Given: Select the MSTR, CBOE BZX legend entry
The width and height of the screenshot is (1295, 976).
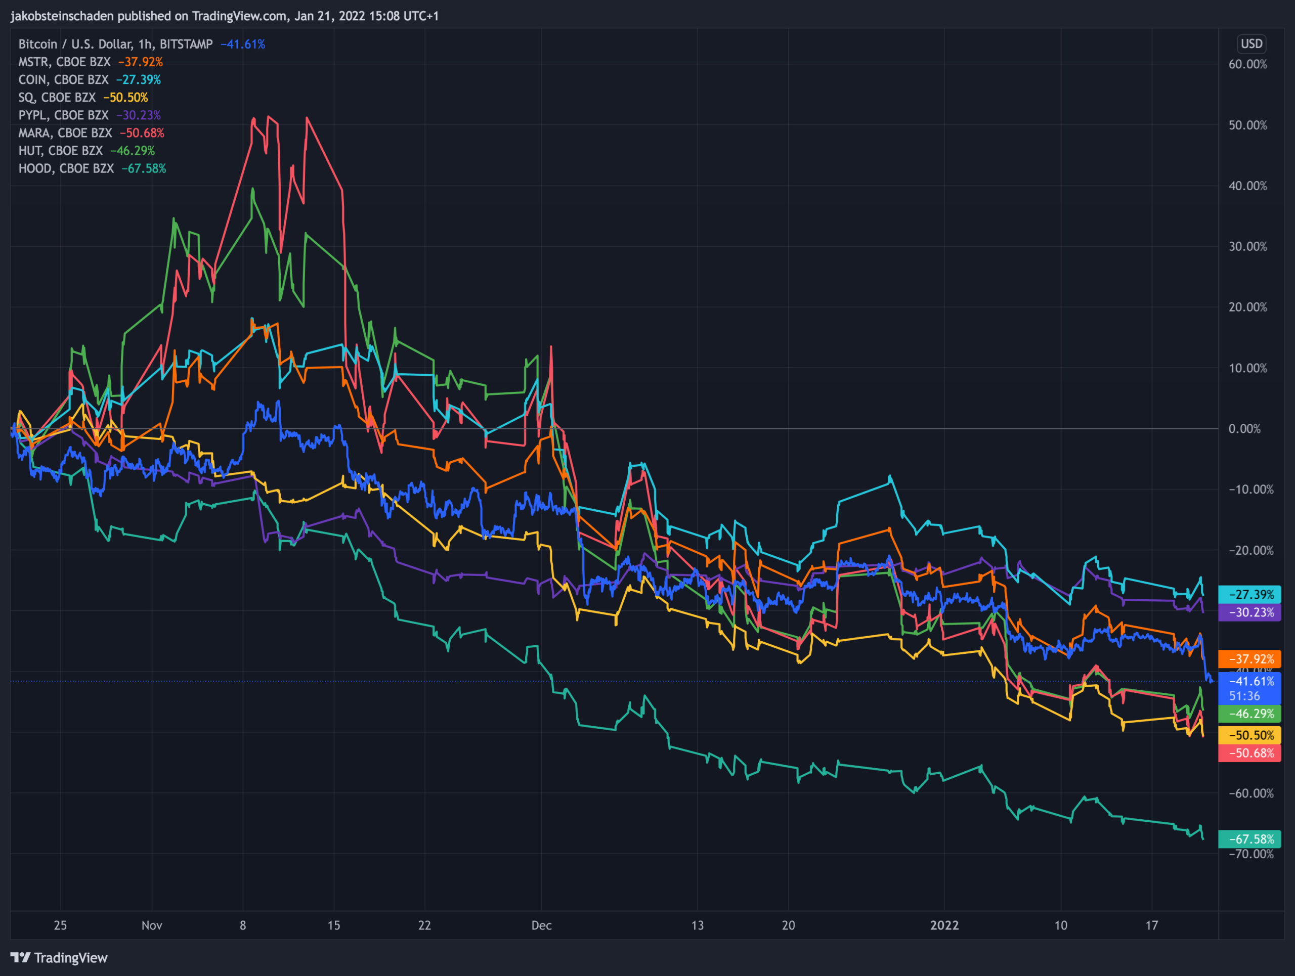Looking at the screenshot, I should (x=90, y=62).
